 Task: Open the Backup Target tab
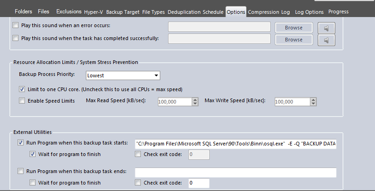coord(123,12)
